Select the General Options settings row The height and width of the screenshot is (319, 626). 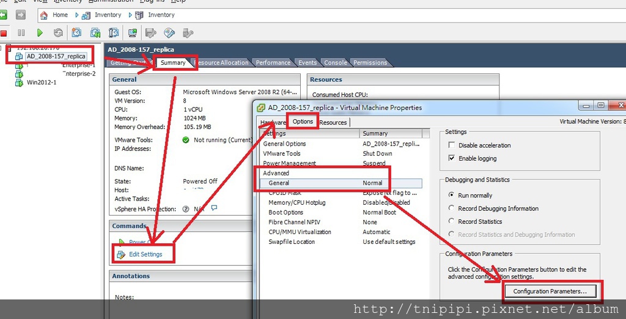(340, 144)
